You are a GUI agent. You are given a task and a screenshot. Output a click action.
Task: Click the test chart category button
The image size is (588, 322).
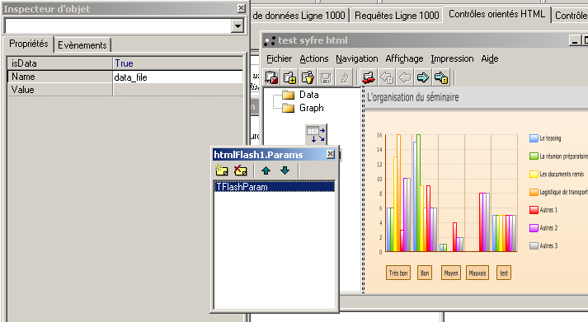click(x=504, y=273)
